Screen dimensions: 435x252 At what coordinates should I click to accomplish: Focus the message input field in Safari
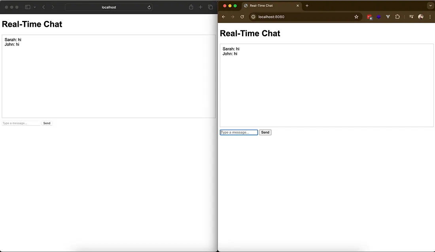pyautogui.click(x=21, y=123)
